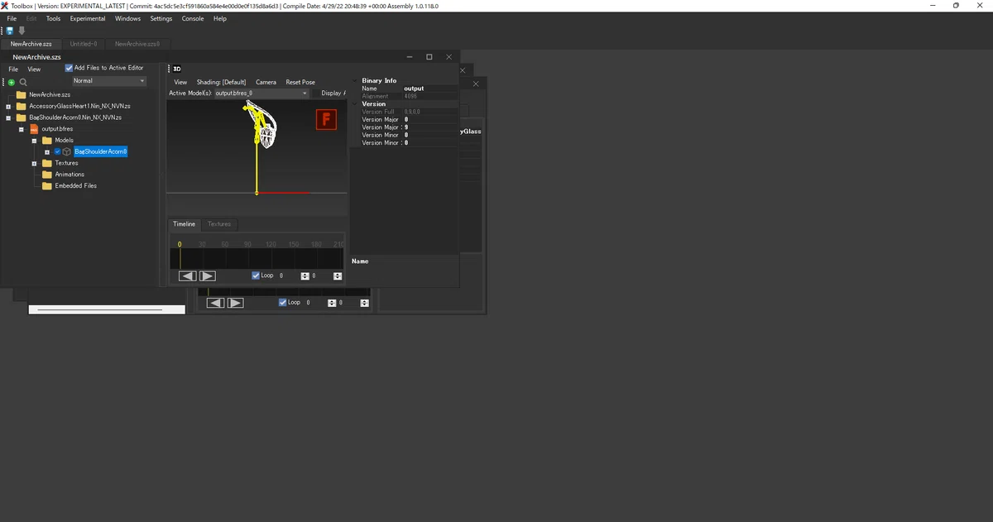Select the BagShoulderAcorn0 model cube icon

(67, 152)
